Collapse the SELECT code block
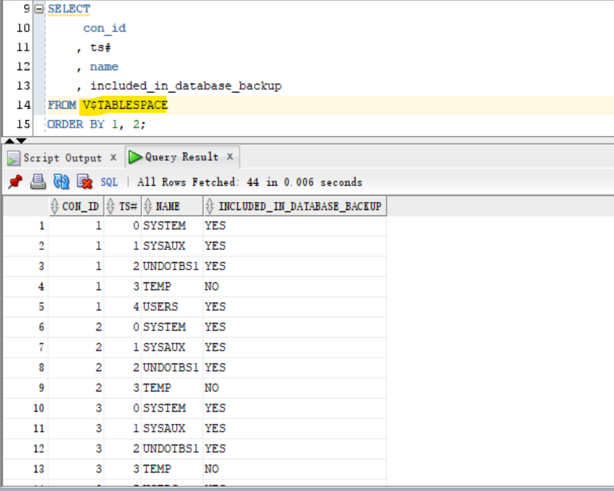Viewport: 614px width, 491px height. [39, 9]
